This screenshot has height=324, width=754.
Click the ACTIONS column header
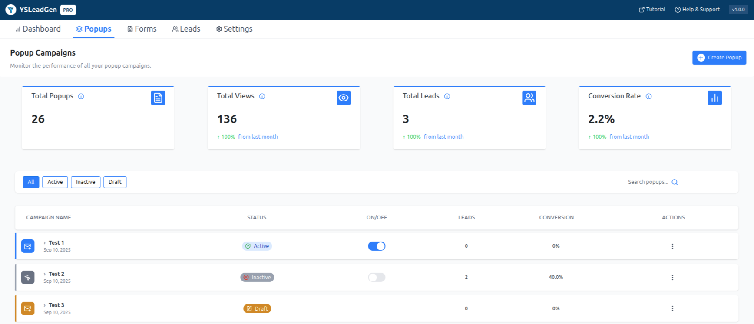673,218
